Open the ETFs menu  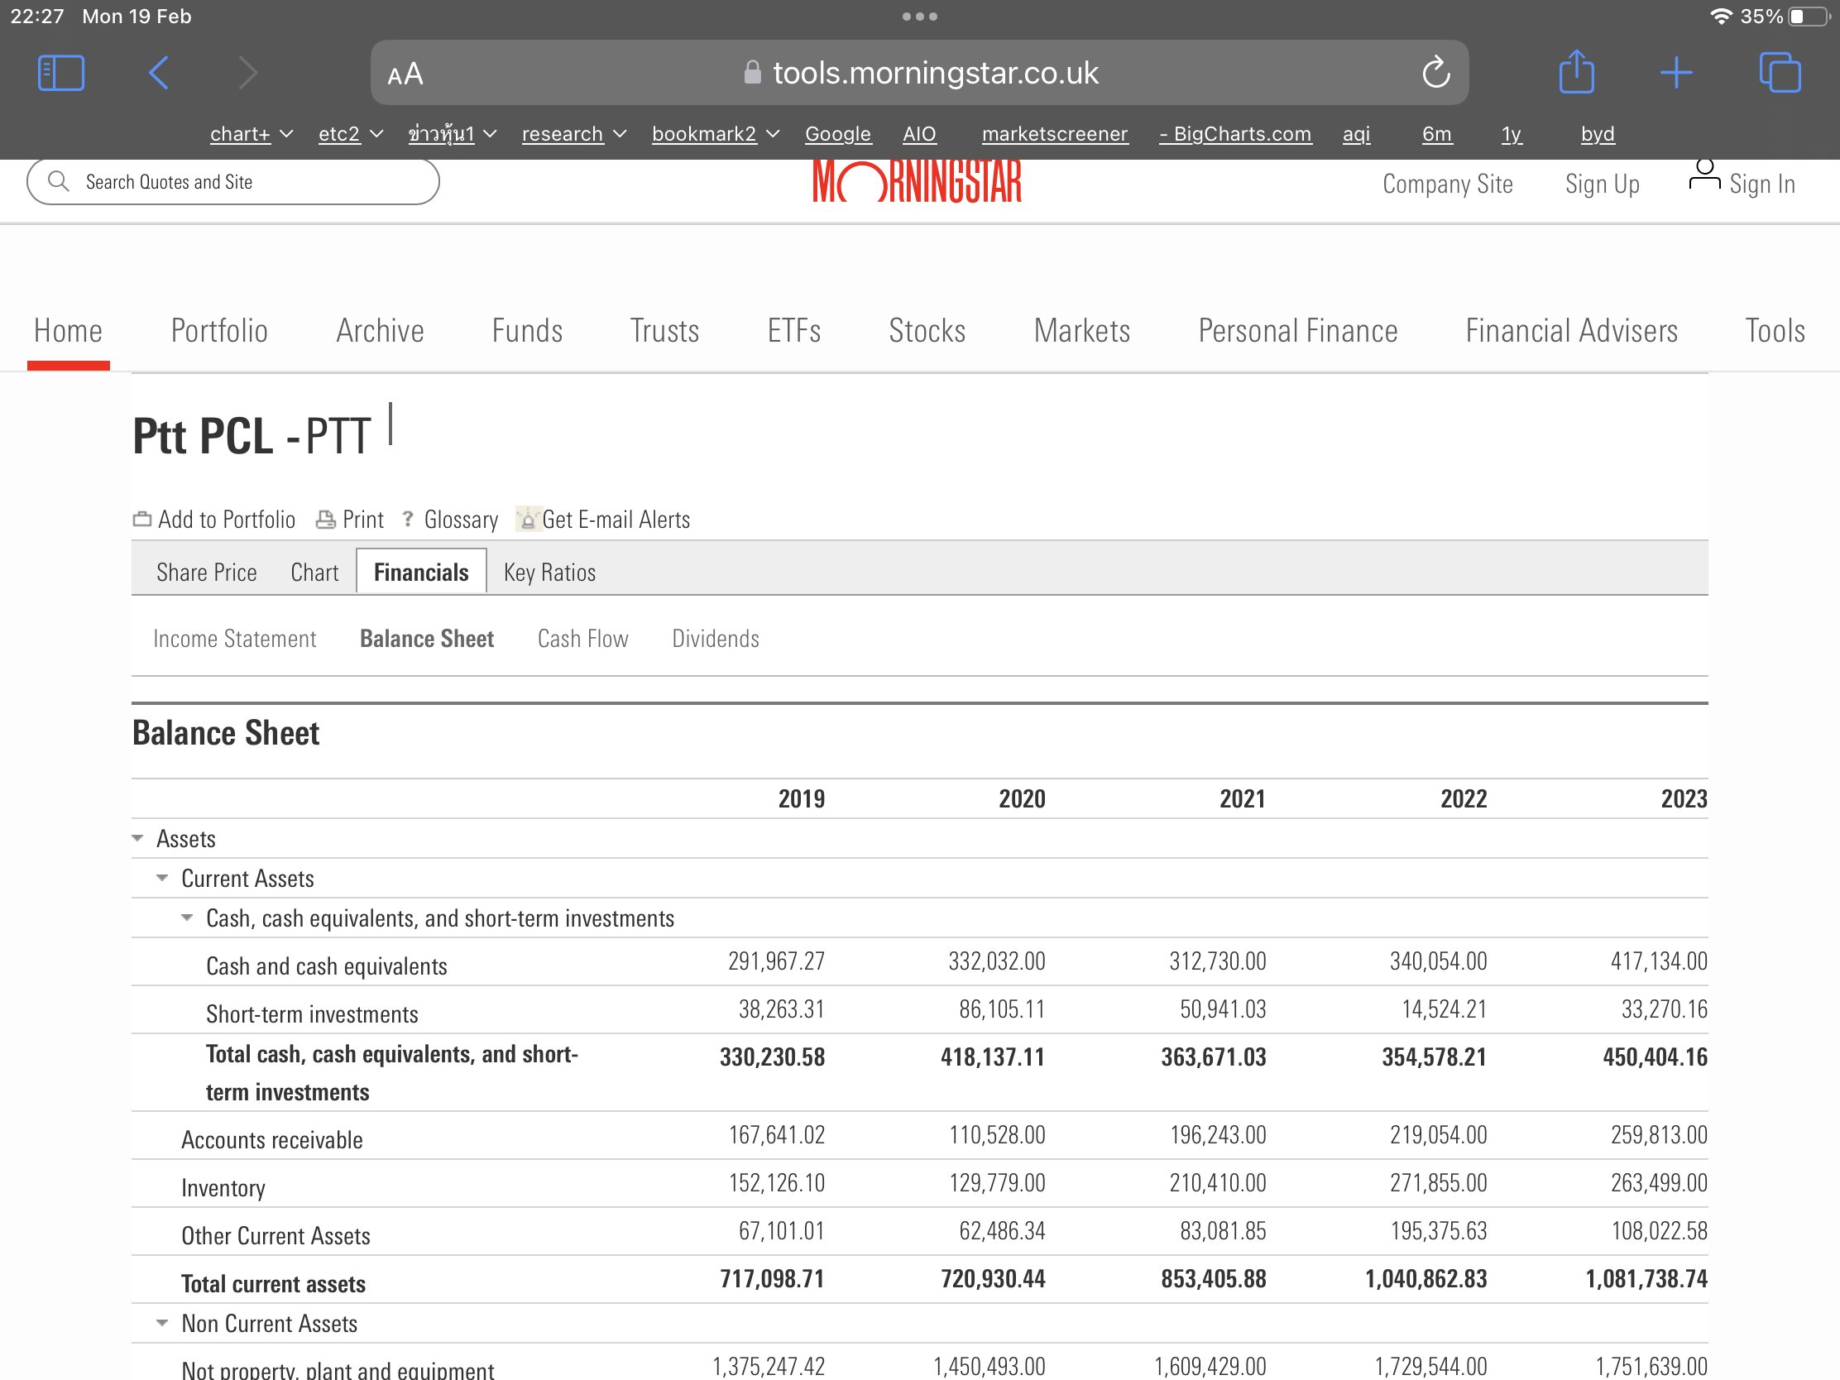[794, 331]
